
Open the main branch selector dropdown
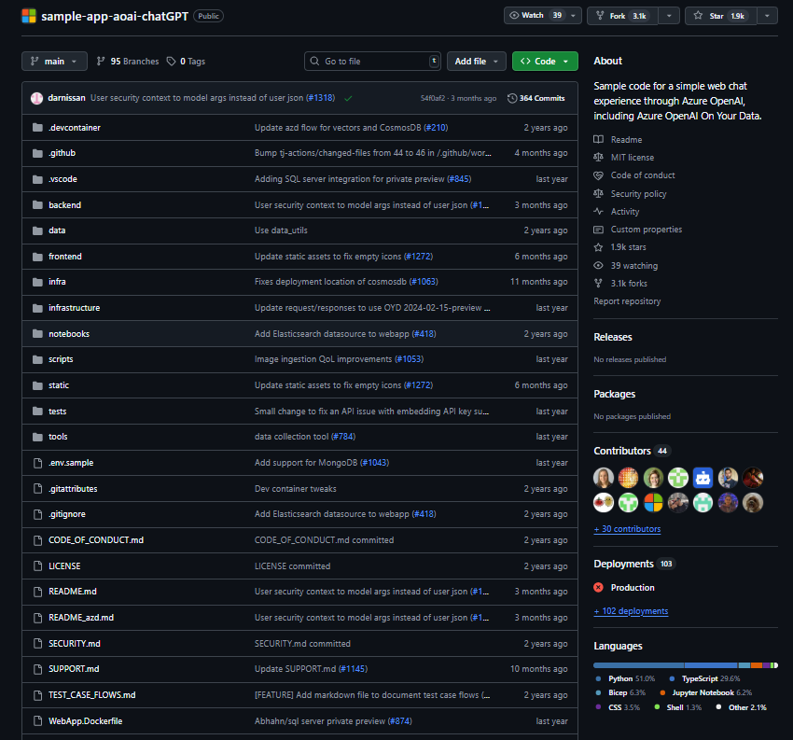click(54, 62)
